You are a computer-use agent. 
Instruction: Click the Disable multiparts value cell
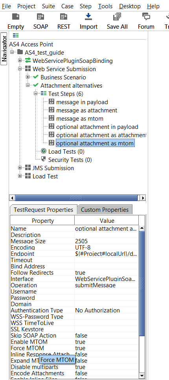(107, 367)
